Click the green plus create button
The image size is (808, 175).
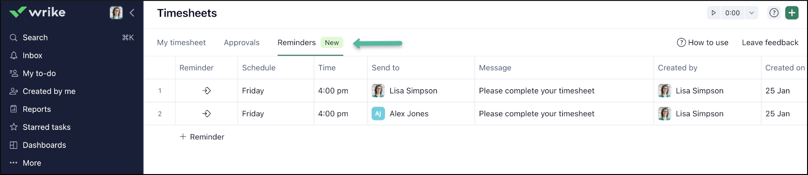point(792,13)
